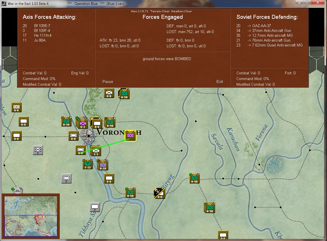
Task: Select the green 0-50 counter left of the rail repair unit
Action: [130, 193]
